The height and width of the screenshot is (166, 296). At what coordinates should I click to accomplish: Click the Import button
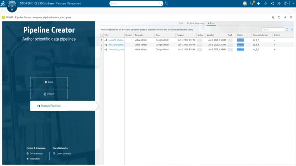[x=49, y=94]
